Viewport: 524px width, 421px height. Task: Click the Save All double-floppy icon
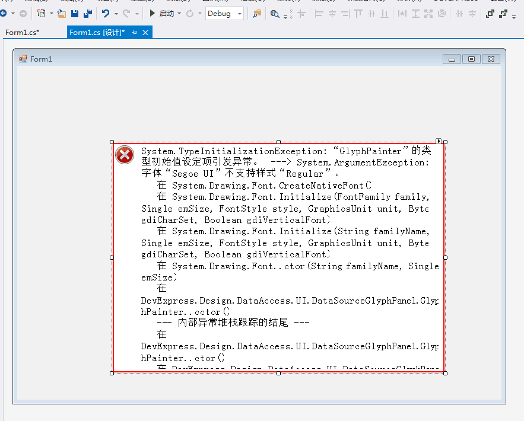pyautogui.click(x=88, y=14)
